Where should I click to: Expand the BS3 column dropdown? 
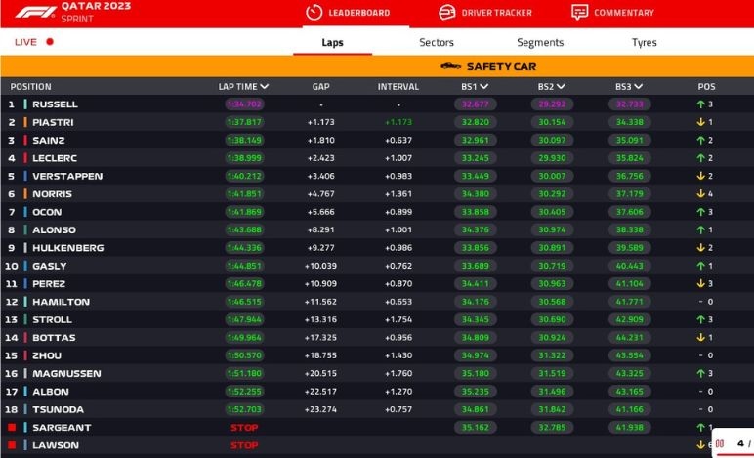click(x=638, y=87)
